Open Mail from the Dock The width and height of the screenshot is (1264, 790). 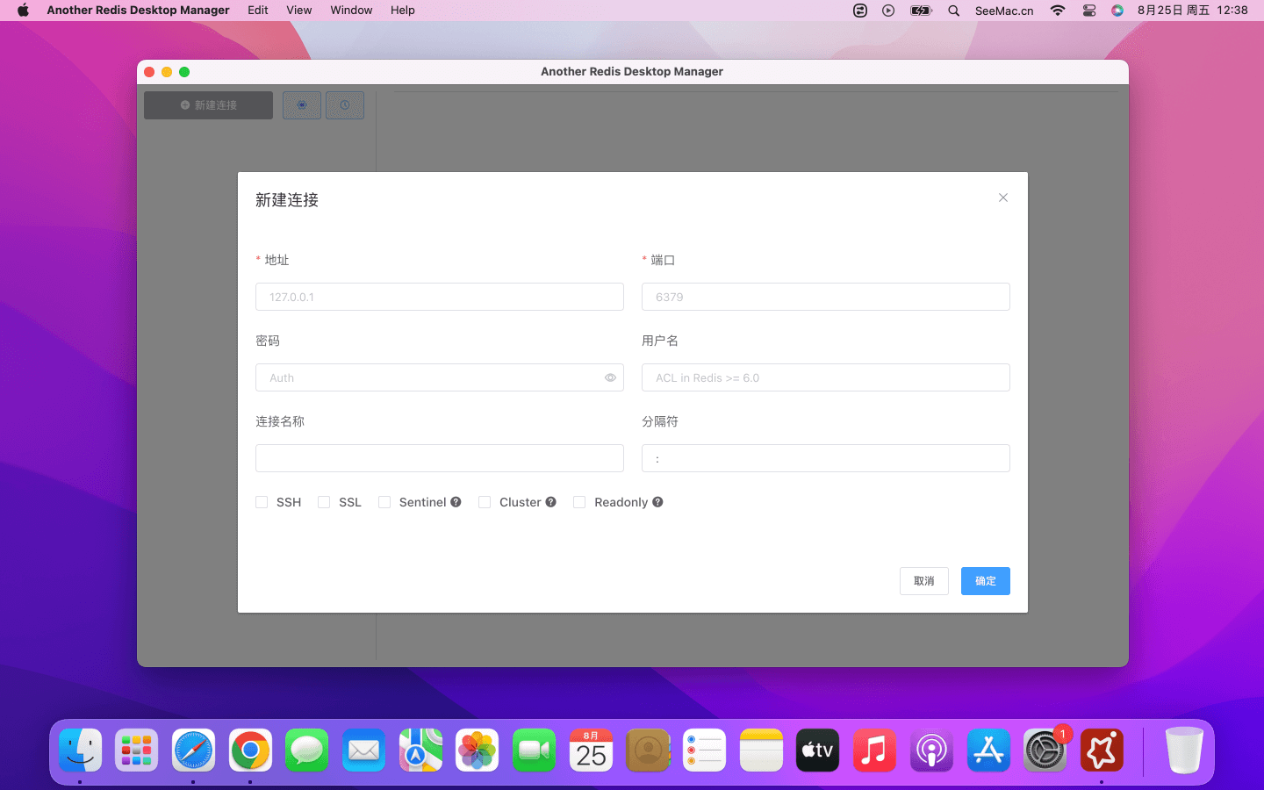(x=363, y=750)
